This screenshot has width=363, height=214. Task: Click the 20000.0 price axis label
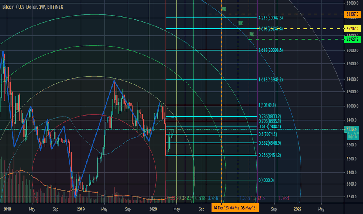(352, 51)
